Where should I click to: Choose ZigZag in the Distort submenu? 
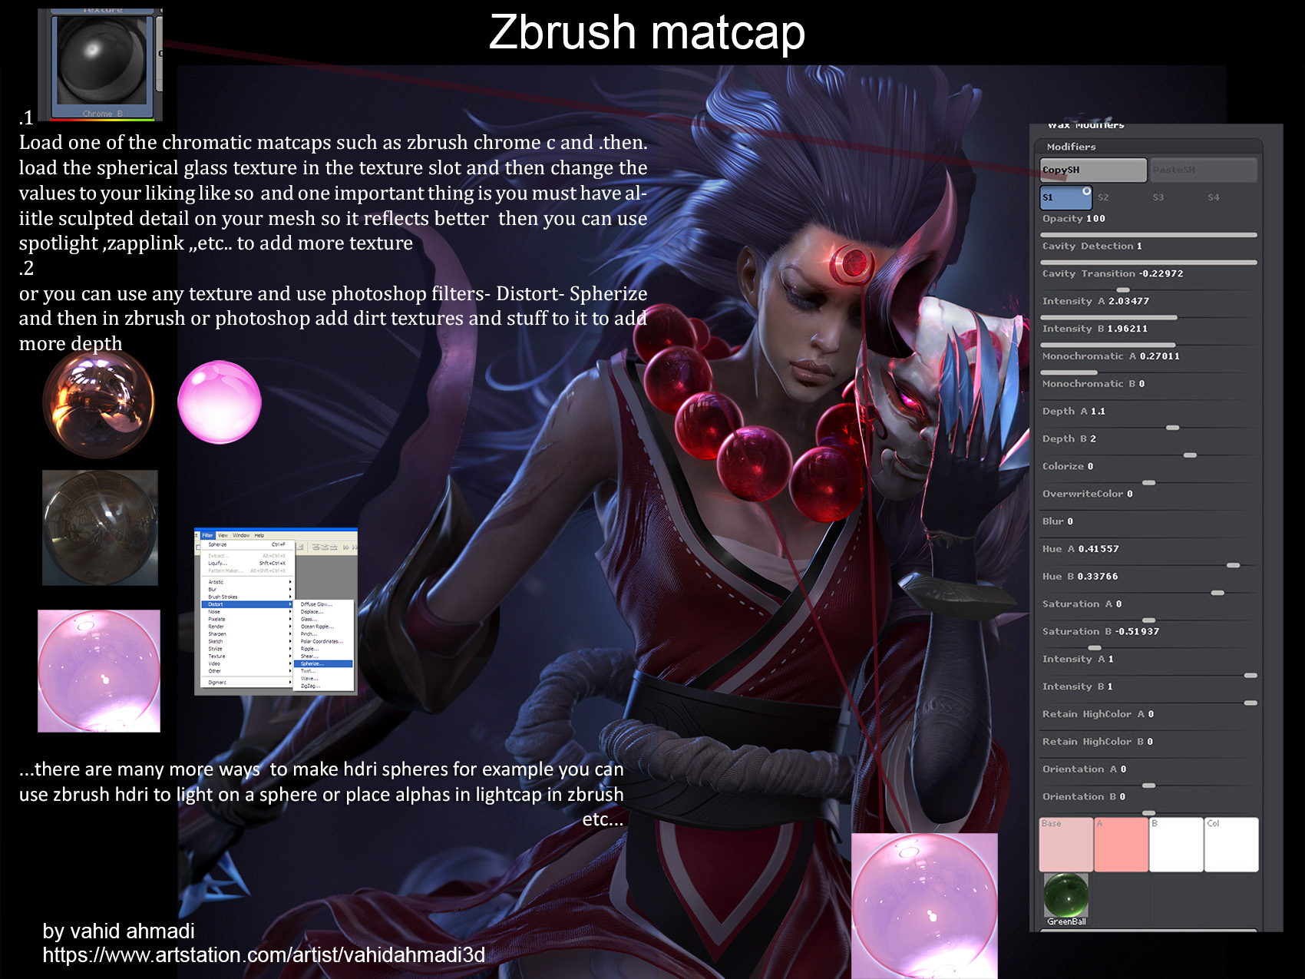tap(323, 686)
